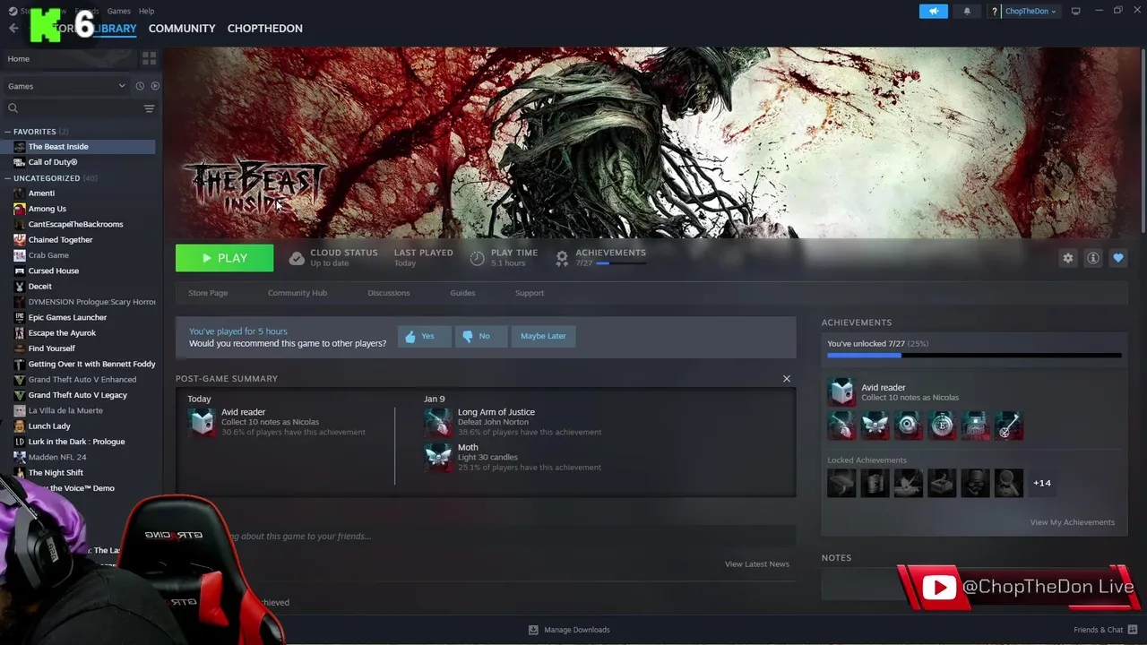
Task: Switch to the COMMUNITY tab
Action: click(182, 29)
